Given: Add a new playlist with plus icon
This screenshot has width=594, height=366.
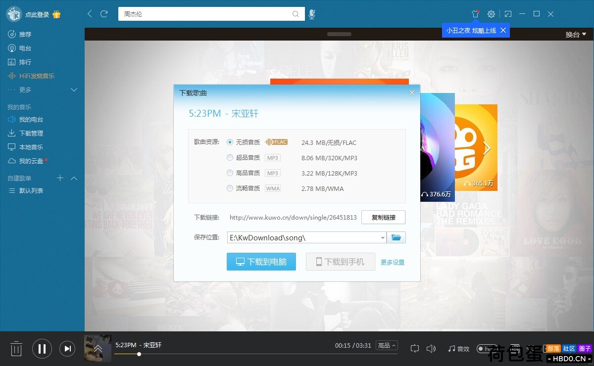Looking at the screenshot, I should 60,178.
